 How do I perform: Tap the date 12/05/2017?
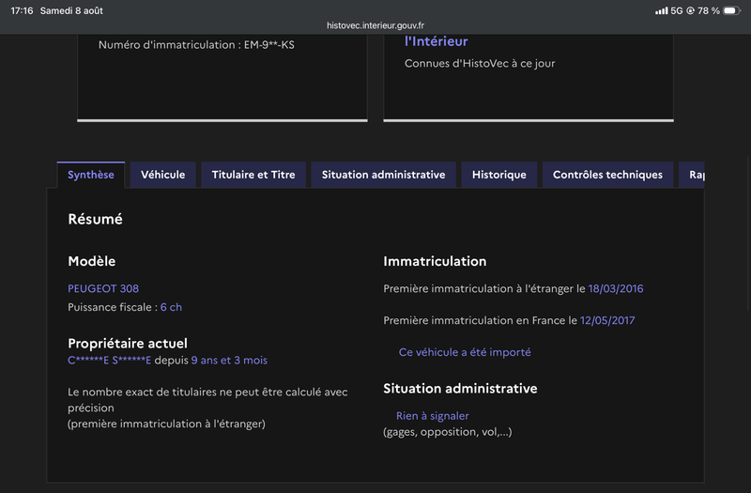607,320
